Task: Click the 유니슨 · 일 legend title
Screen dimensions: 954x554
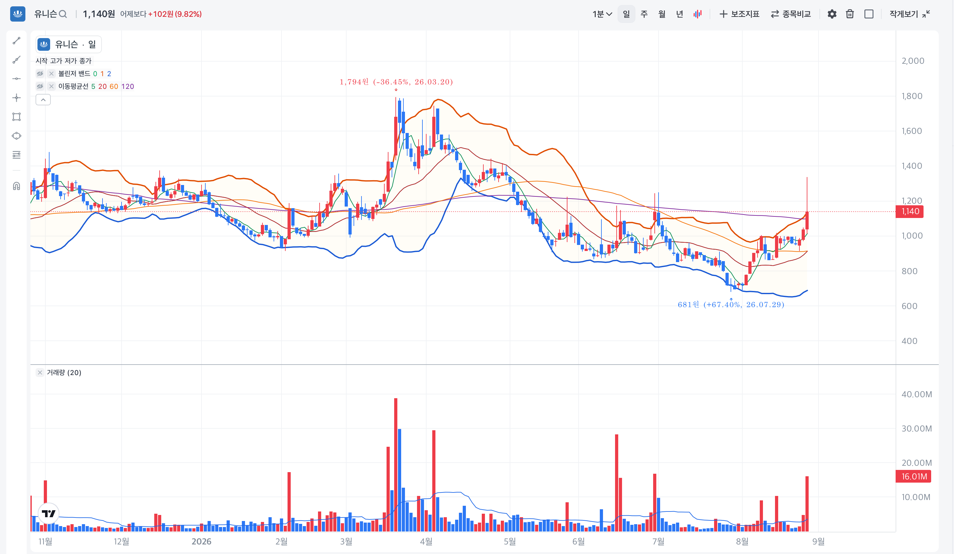Action: coord(75,45)
